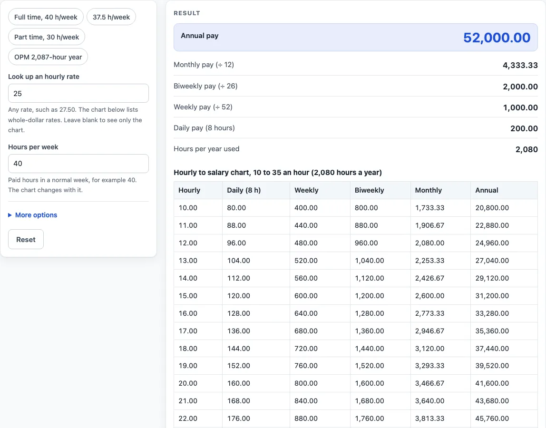Select the 13.00 hourly rate cell
546x428 pixels.
pyautogui.click(x=198, y=261)
